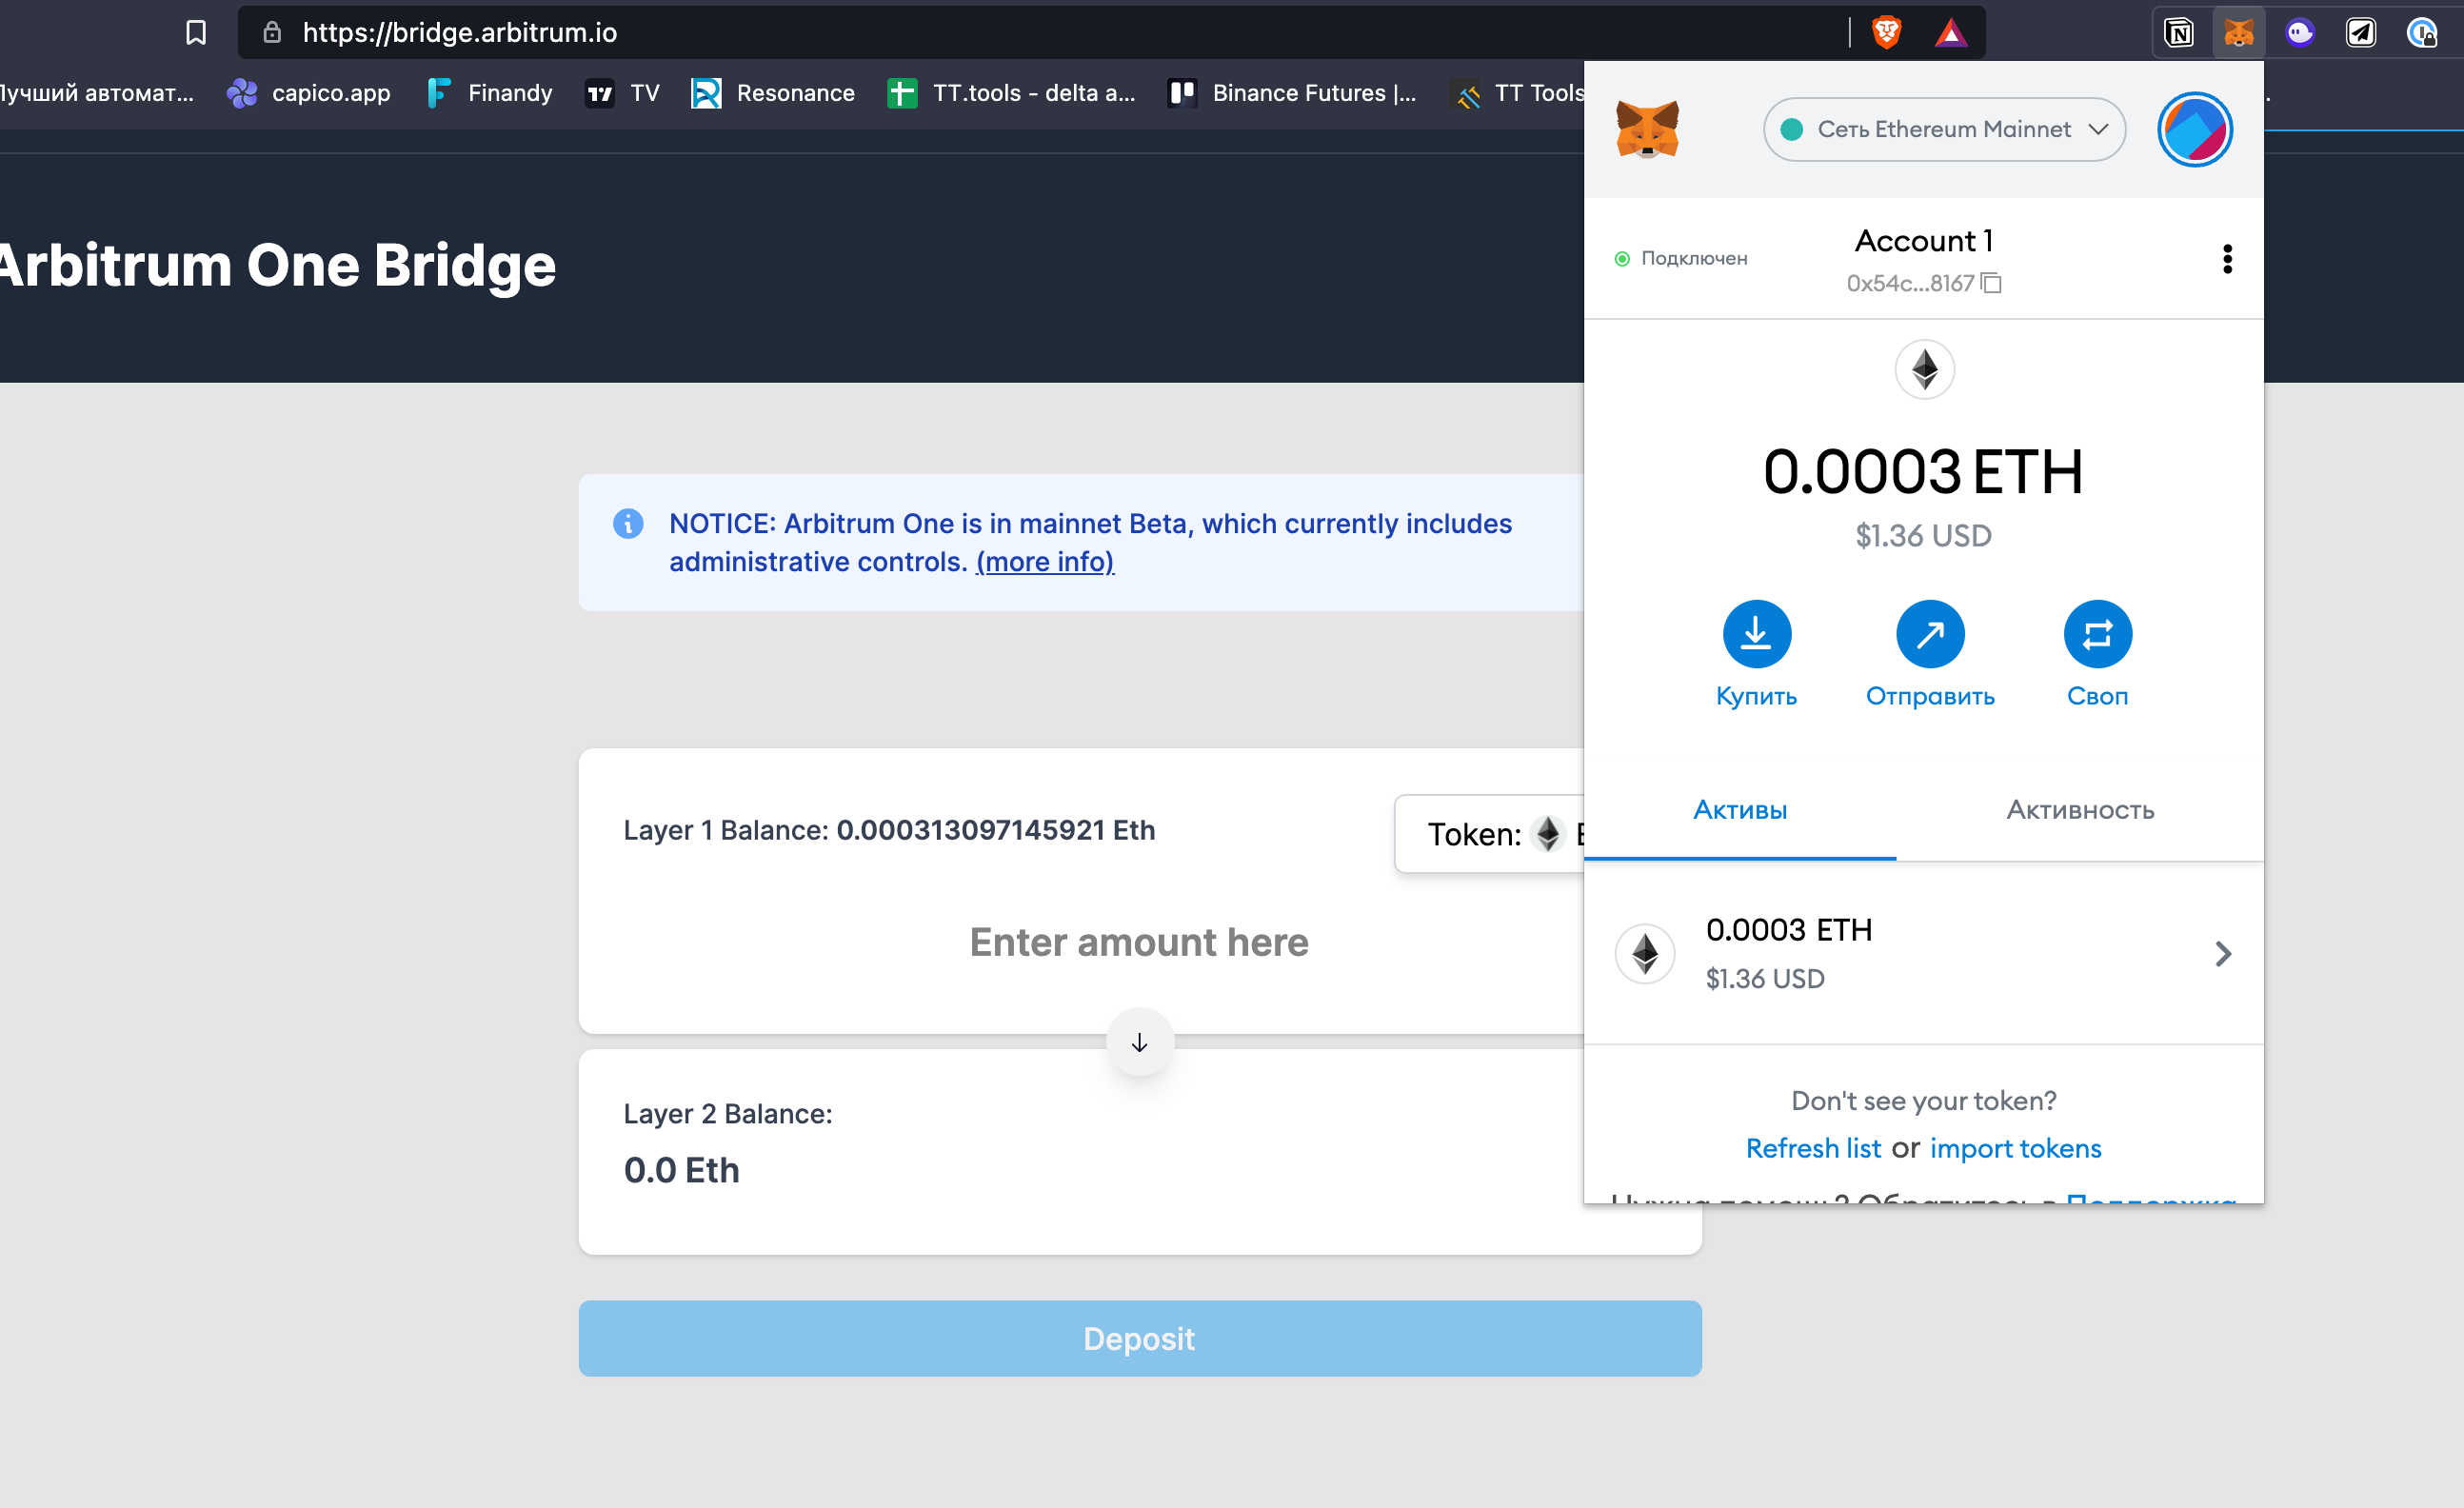The image size is (2464, 1508).
Task: Click the Ethereum icon above balance
Action: pos(1924,370)
